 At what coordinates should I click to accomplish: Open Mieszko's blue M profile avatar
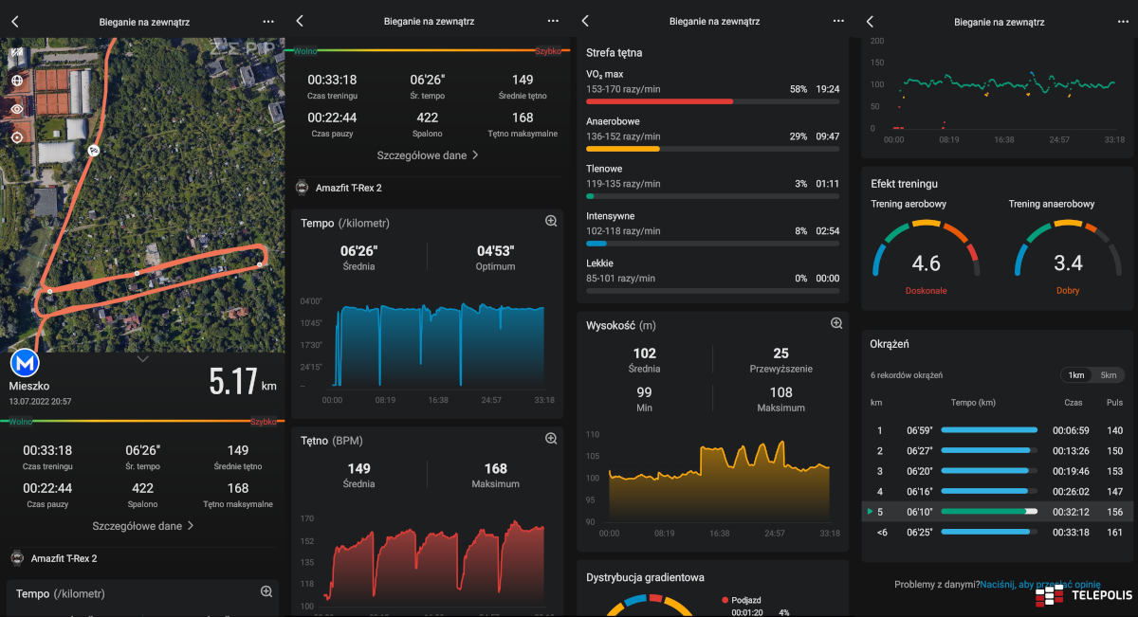click(25, 364)
